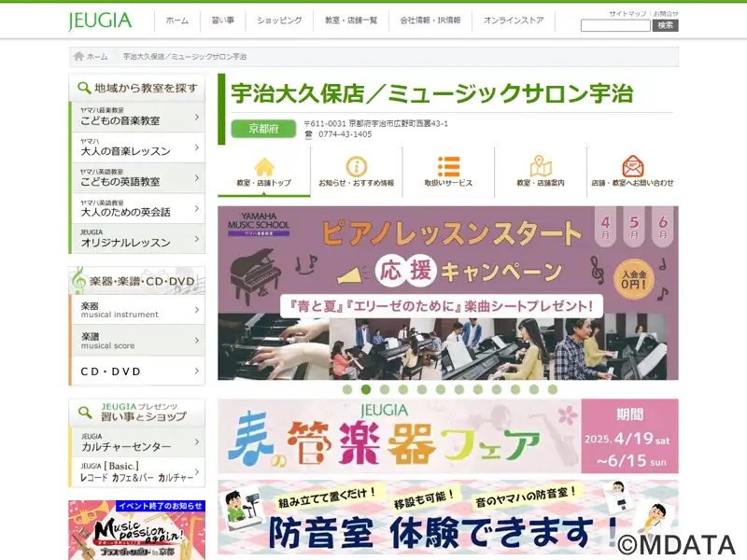Open オンラインストア in the top navigation
747x560 pixels.
click(x=514, y=21)
